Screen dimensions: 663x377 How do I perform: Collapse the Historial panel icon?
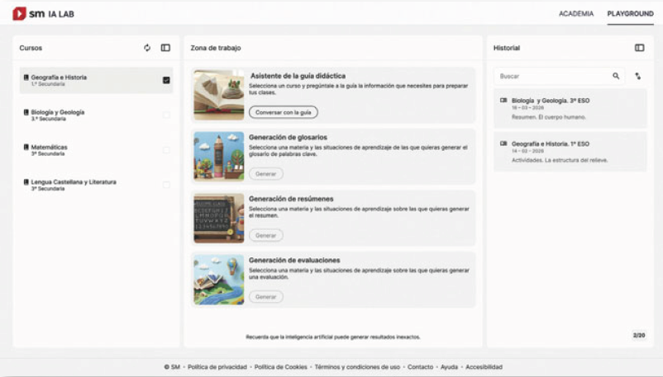tap(639, 48)
